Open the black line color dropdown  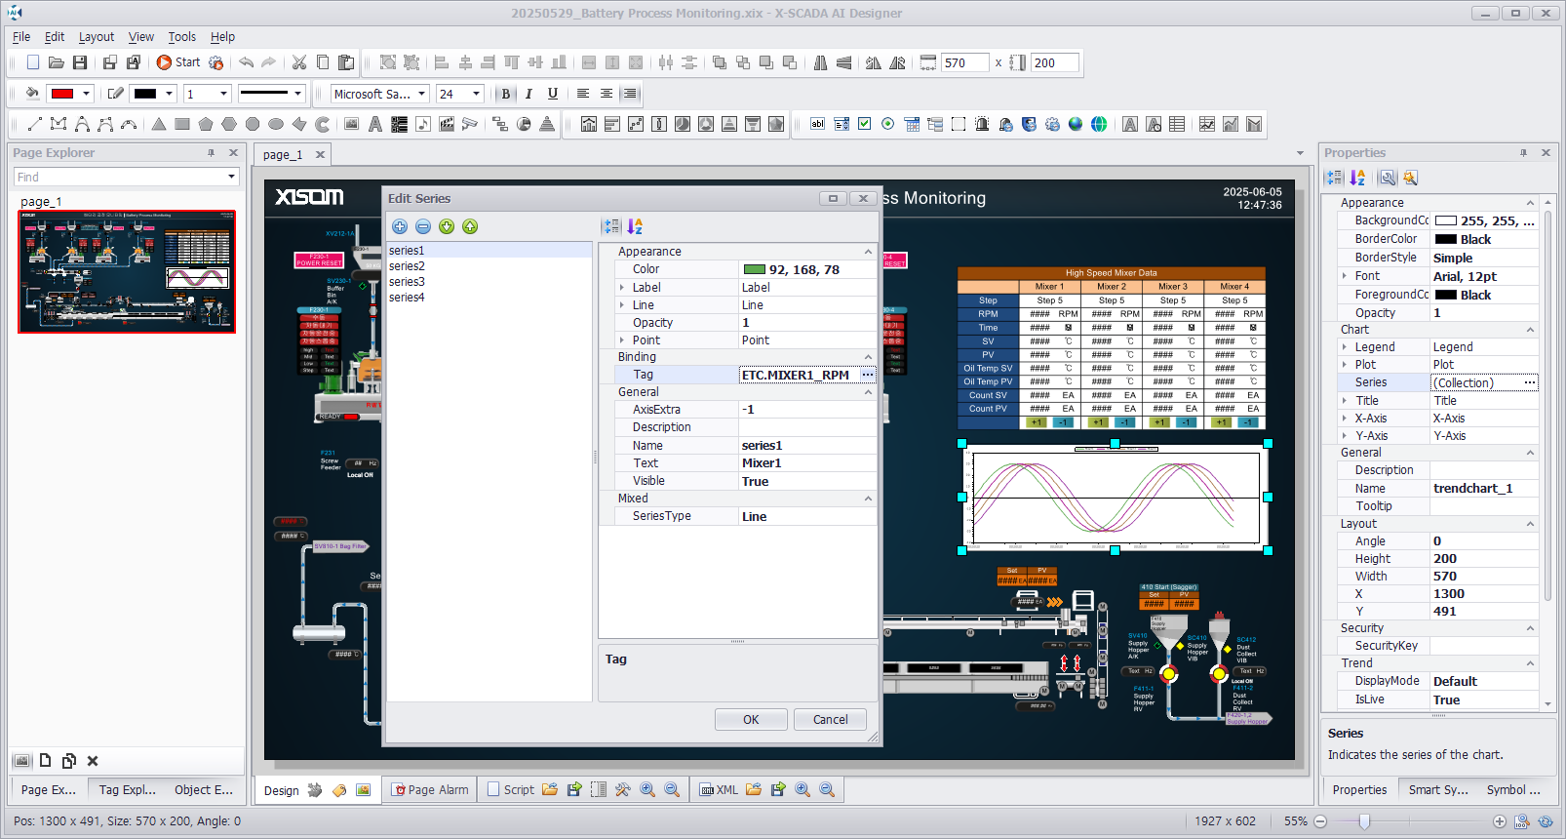coord(170,94)
